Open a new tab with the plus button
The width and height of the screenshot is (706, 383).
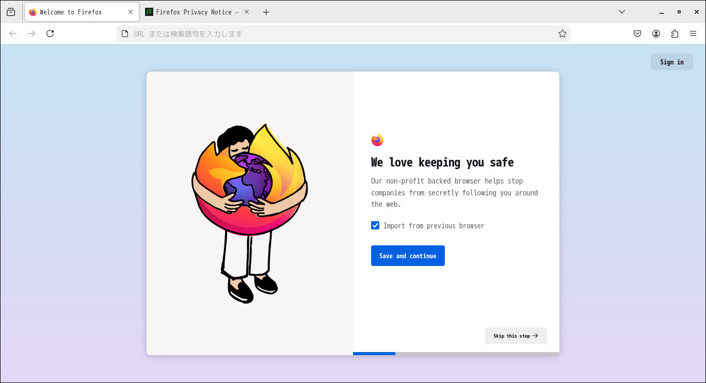click(x=266, y=11)
